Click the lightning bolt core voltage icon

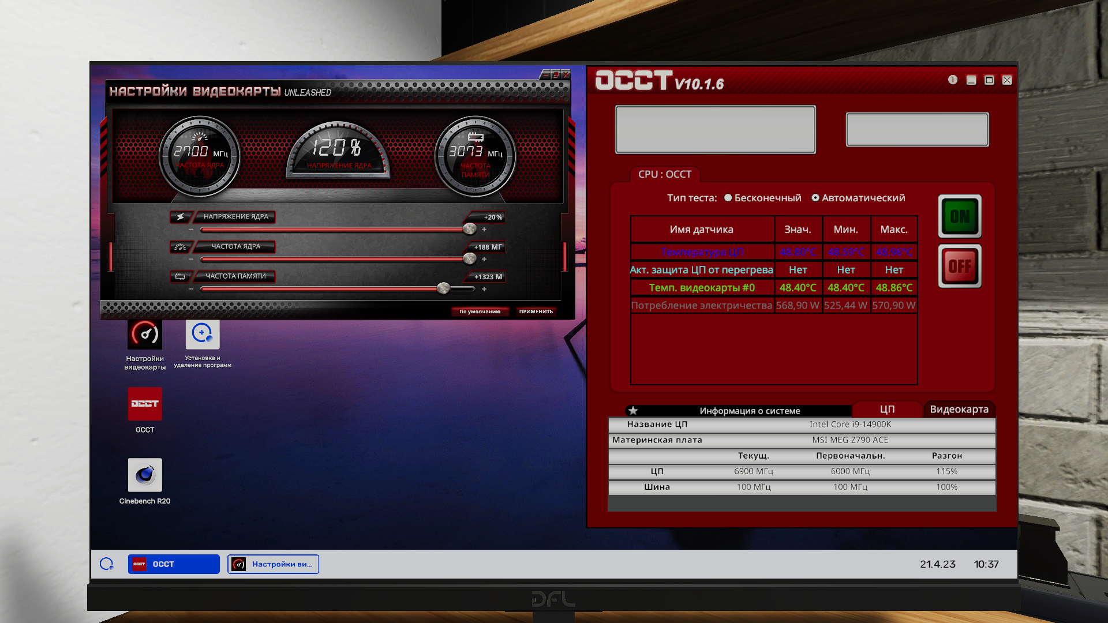click(181, 217)
